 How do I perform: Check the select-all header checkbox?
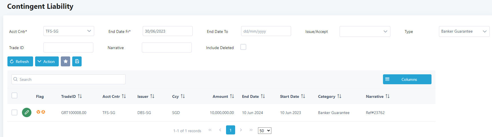tap(15, 96)
